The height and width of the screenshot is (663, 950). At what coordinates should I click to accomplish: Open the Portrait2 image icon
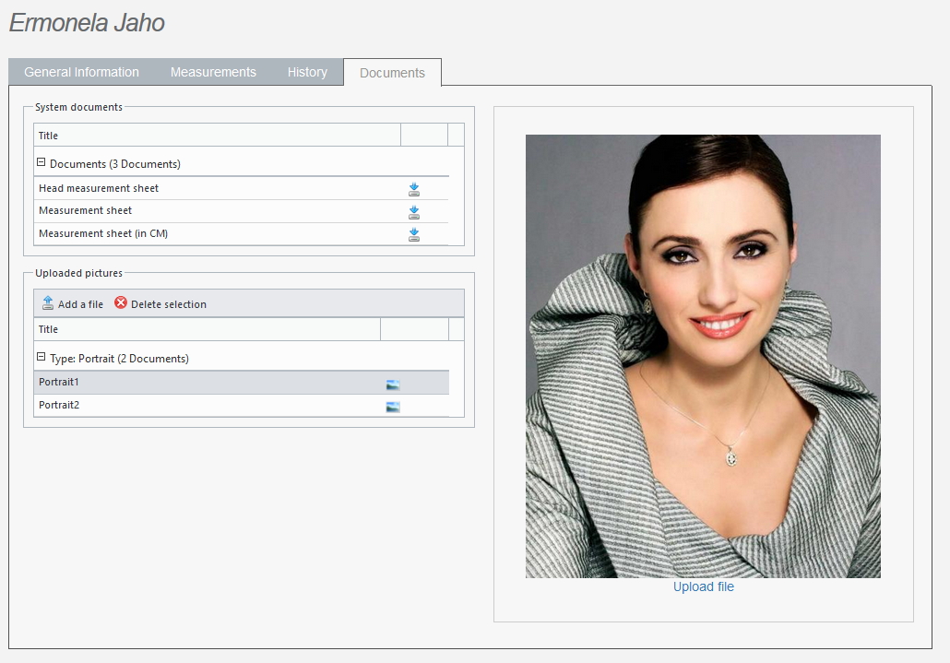[x=393, y=407]
